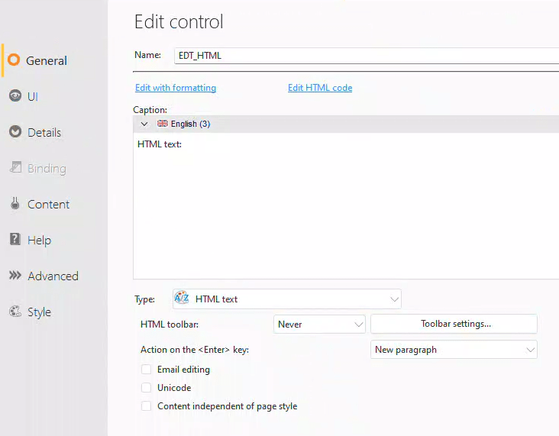Toggle the Unicode checkbox
The image size is (559, 436).
146,388
